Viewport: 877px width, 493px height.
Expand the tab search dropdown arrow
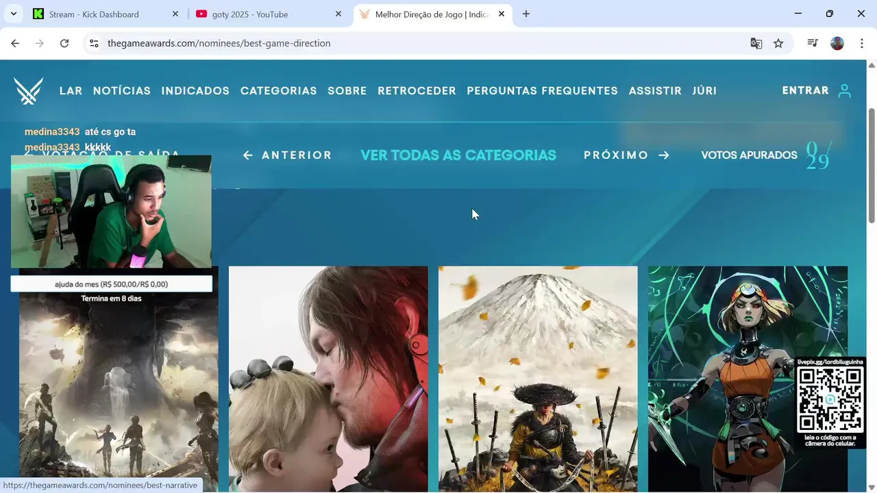click(x=13, y=14)
